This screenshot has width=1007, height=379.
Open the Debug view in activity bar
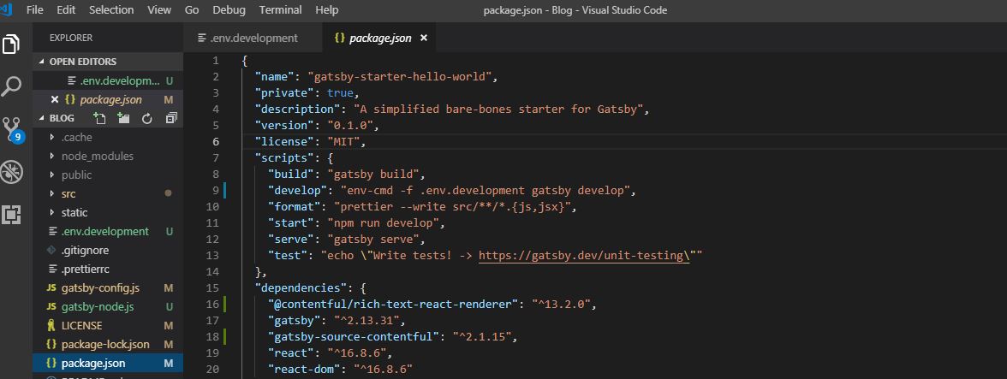[12, 172]
